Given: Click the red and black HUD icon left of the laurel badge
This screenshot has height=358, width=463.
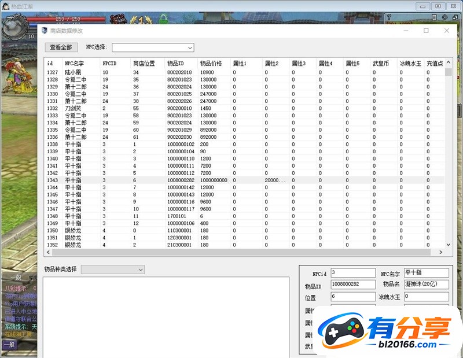Looking at the screenshot, I should [119, 19].
